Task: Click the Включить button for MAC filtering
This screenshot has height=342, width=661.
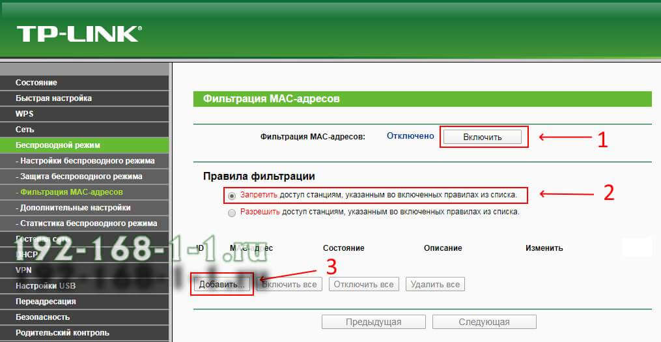Action: (x=483, y=137)
